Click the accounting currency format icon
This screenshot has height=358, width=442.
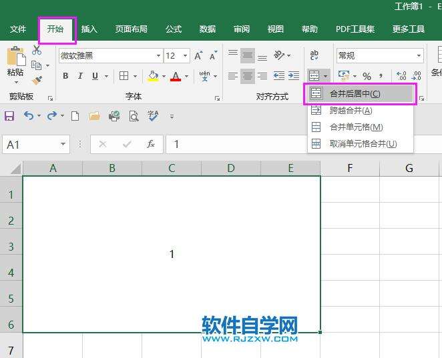click(344, 76)
